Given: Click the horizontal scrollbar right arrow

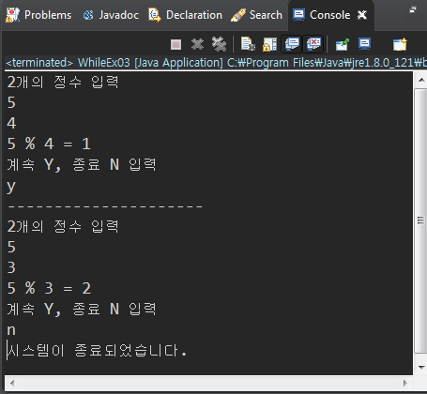Looking at the screenshot, I should [x=405, y=383].
